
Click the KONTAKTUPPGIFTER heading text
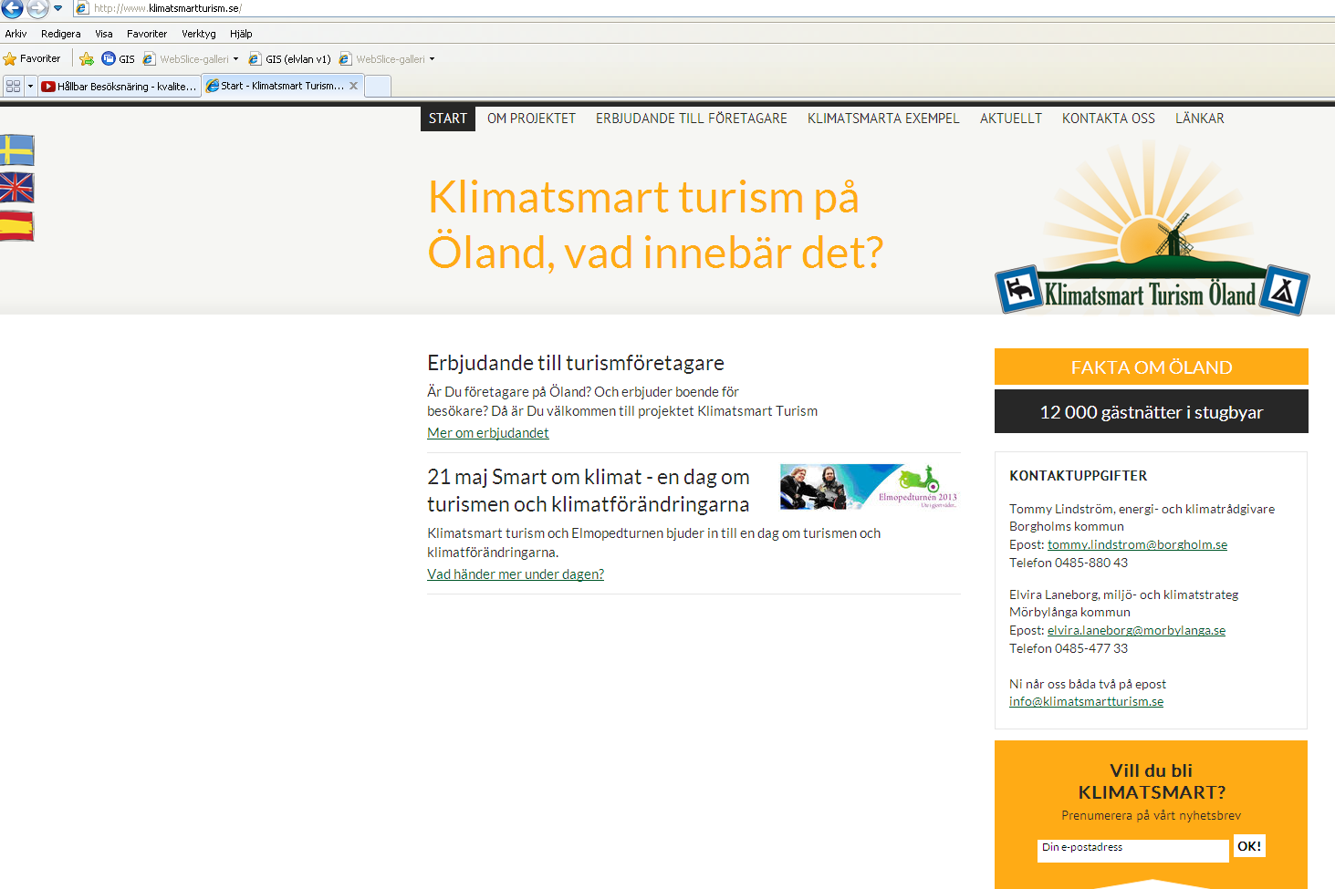(1079, 476)
